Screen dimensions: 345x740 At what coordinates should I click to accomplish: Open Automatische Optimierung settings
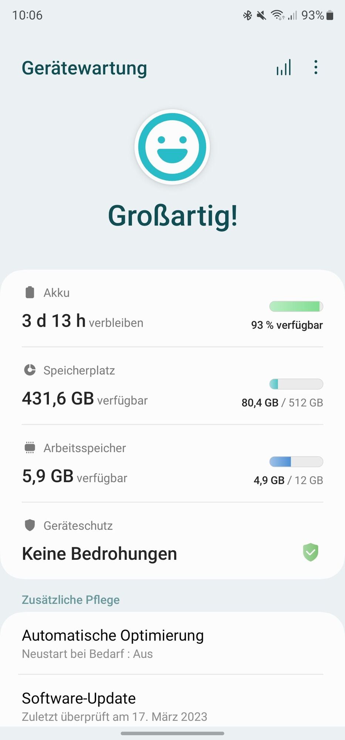[172, 643]
